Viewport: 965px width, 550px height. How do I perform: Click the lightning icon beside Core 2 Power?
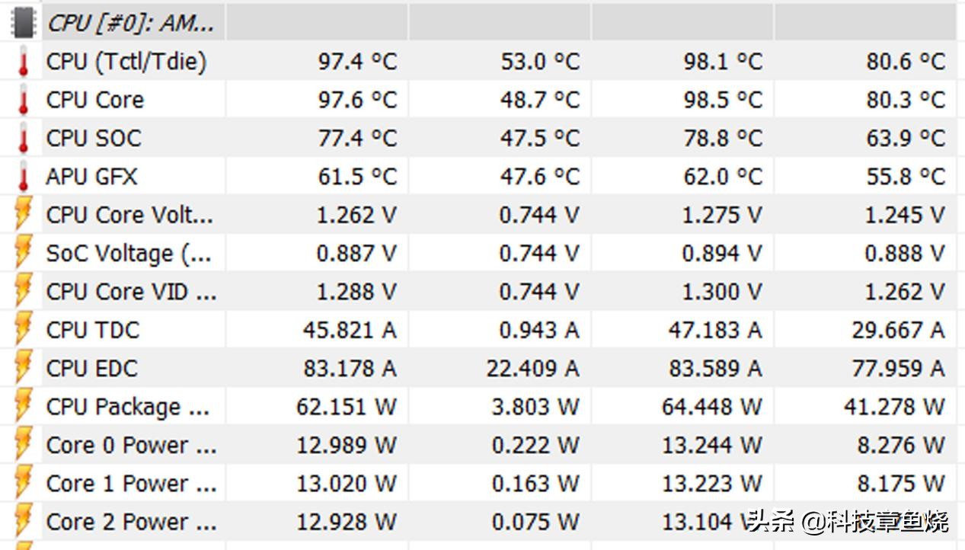[24, 522]
